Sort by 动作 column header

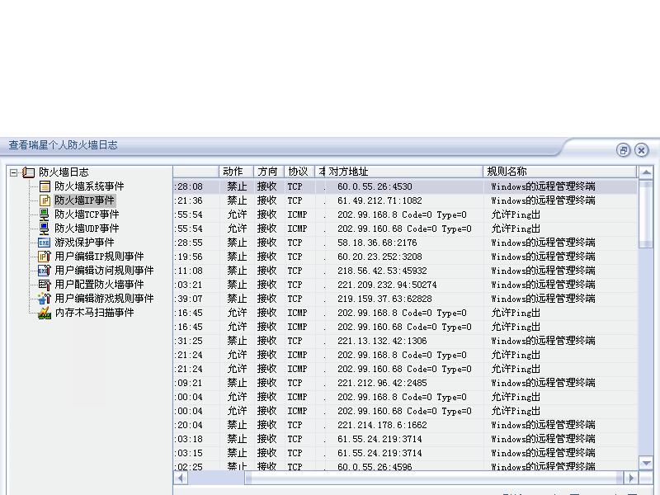[236, 172]
